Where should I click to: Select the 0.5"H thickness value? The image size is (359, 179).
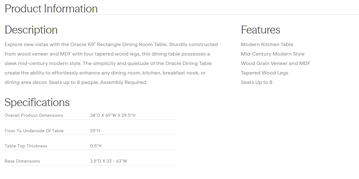(x=96, y=146)
